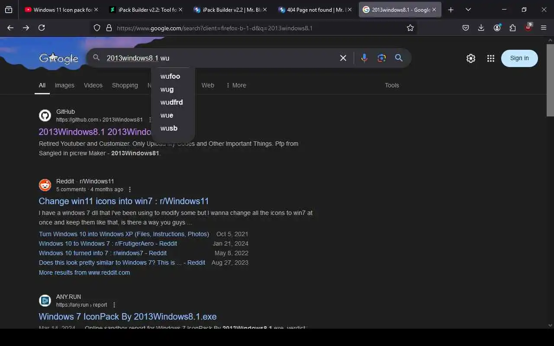Open the Extensions puzzle icon
Viewport: 554px width, 346px height.
point(512,28)
